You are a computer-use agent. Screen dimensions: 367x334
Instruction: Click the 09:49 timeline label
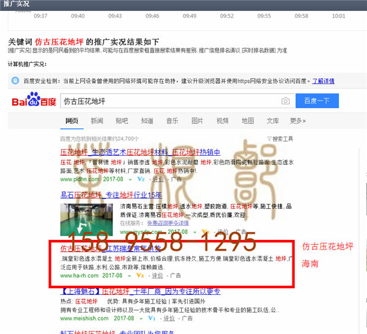[190, 16]
